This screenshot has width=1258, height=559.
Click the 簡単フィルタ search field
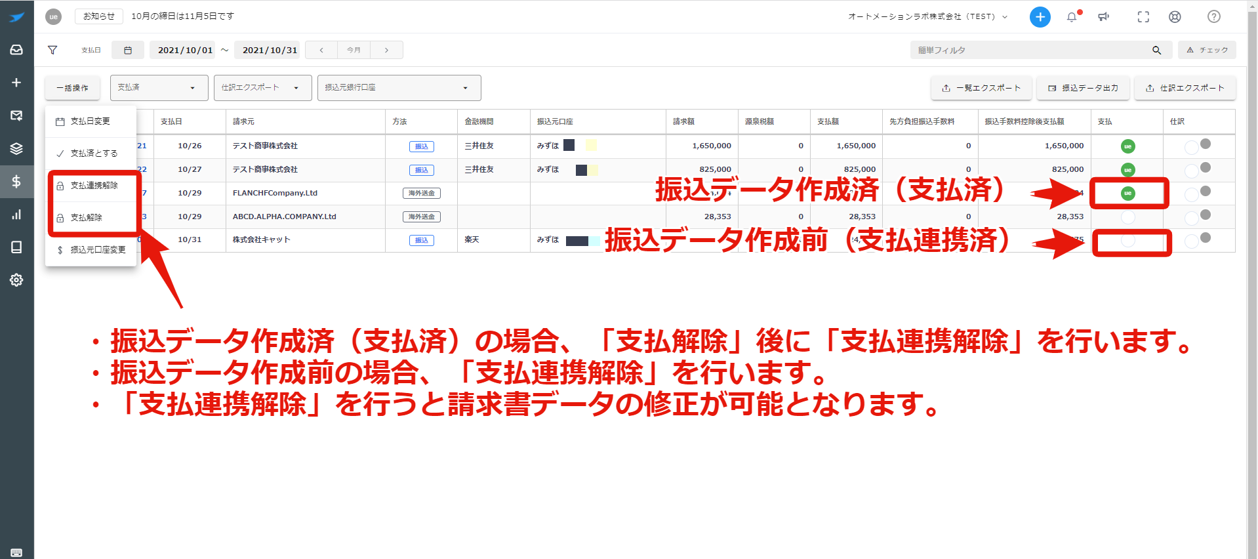1040,50
